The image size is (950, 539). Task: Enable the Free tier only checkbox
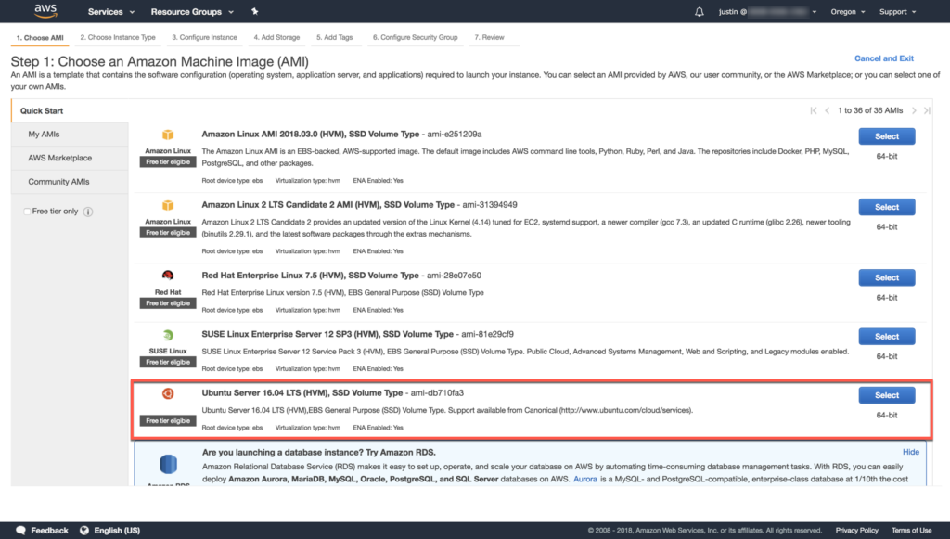(27, 212)
